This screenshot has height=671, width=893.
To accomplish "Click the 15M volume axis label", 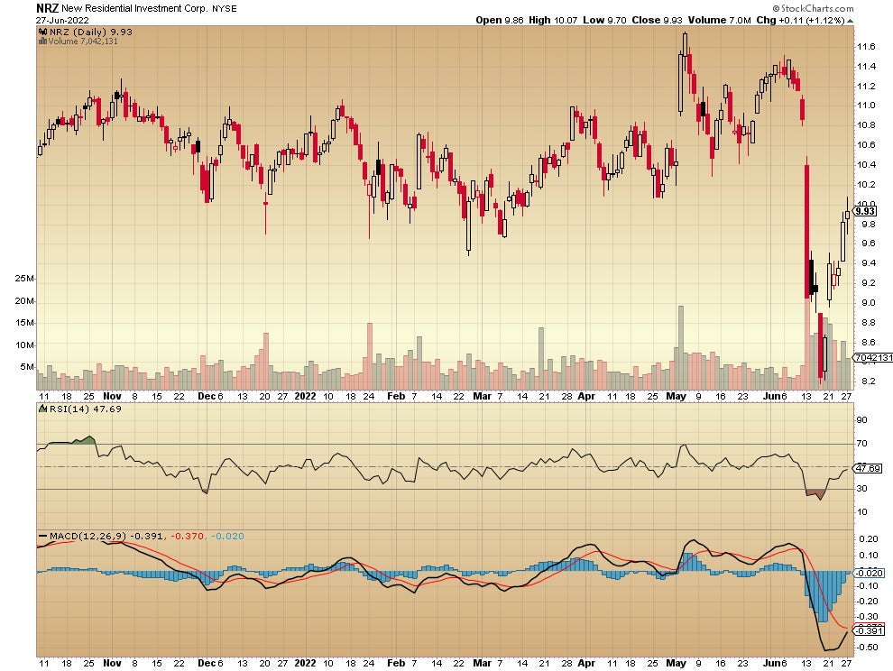I will (x=24, y=322).
